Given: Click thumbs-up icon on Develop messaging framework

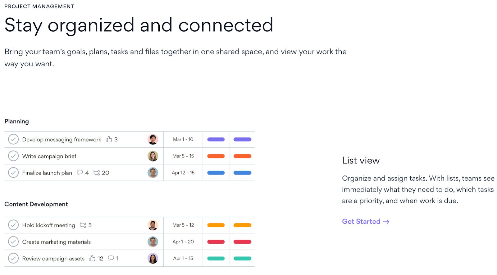Looking at the screenshot, I should pyautogui.click(x=109, y=140).
